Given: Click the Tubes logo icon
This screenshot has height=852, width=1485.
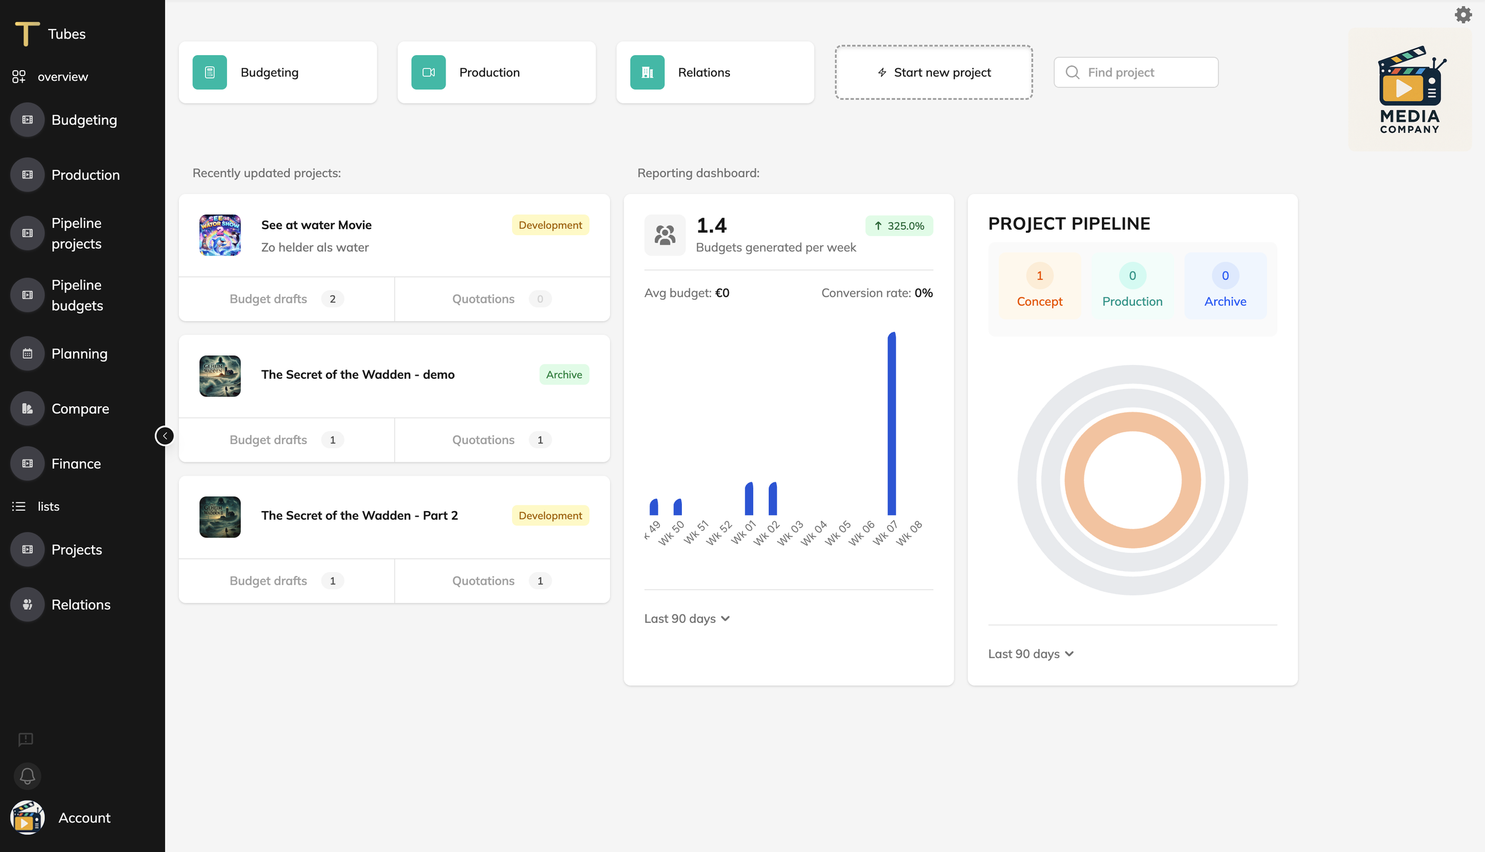Looking at the screenshot, I should (x=27, y=33).
